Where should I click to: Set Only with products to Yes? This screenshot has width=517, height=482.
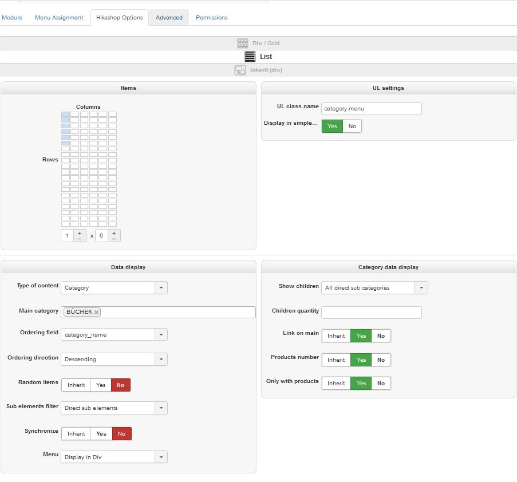(x=361, y=383)
